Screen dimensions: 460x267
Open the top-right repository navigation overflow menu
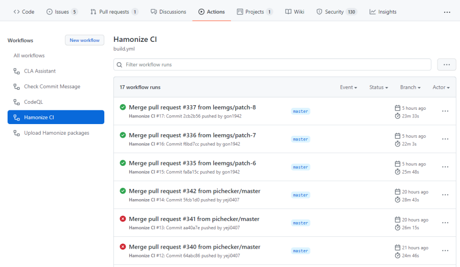point(447,12)
